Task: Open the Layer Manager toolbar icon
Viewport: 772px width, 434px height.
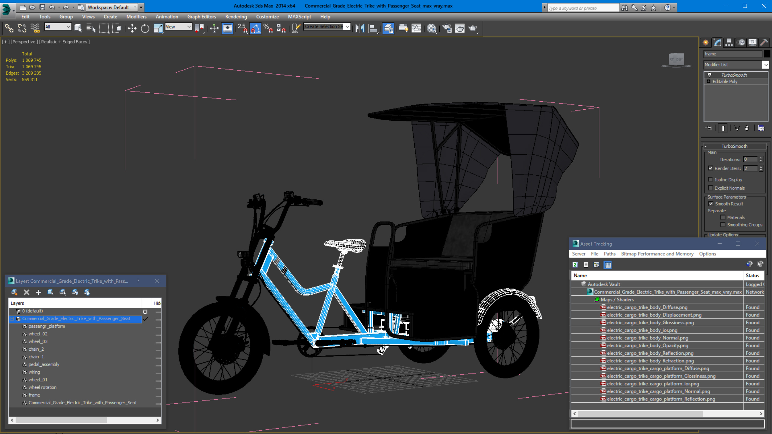Action: pos(388,28)
